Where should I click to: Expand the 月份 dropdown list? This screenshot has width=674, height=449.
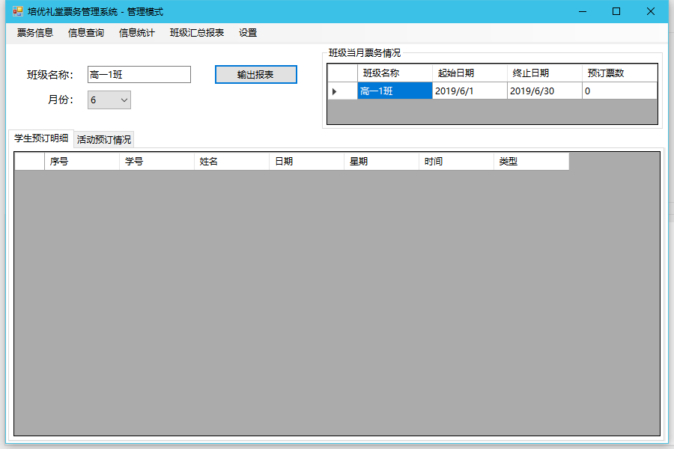(124, 100)
